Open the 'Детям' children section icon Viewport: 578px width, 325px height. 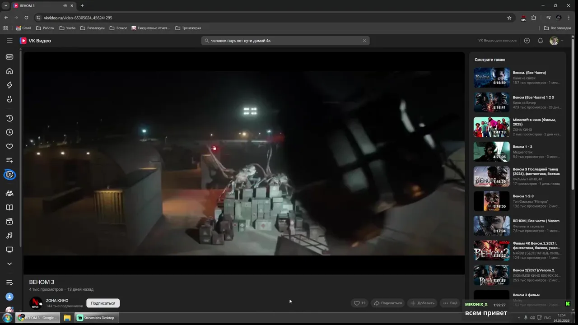pyautogui.click(x=9, y=193)
